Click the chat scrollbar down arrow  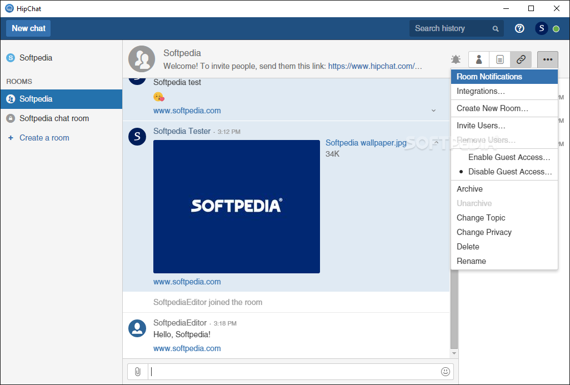454,353
